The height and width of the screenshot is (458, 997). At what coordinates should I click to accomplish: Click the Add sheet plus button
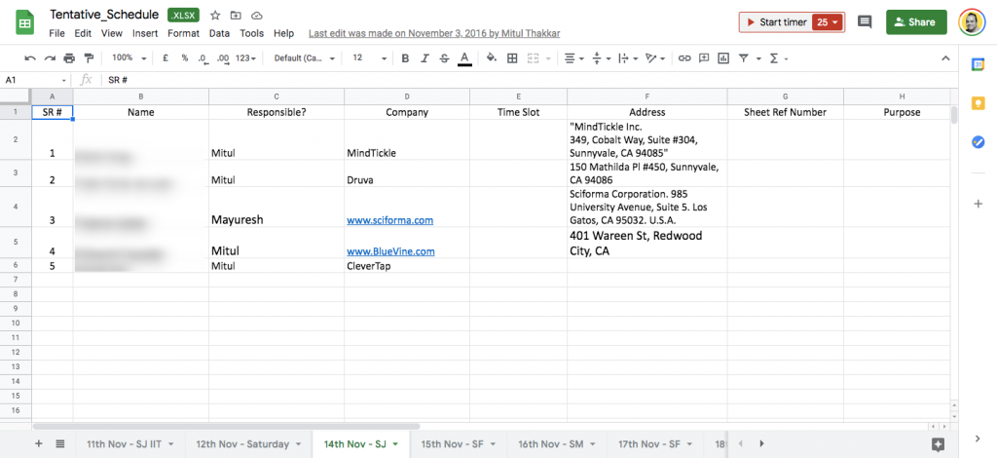pyautogui.click(x=39, y=443)
